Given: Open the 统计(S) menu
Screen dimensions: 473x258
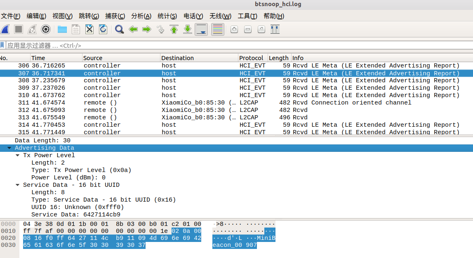Looking at the screenshot, I should point(167,16).
